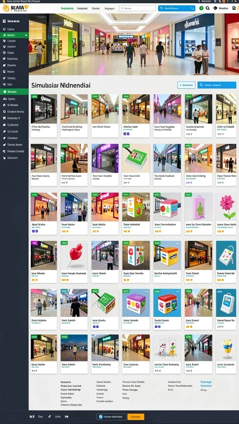Click the "Simulasiar Nldnendiai" heading

pos(61,85)
